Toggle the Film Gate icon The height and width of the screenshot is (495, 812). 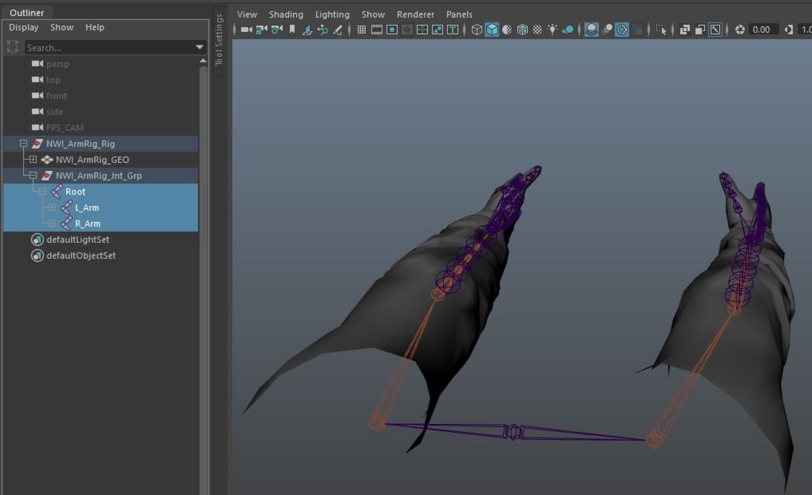pos(377,30)
